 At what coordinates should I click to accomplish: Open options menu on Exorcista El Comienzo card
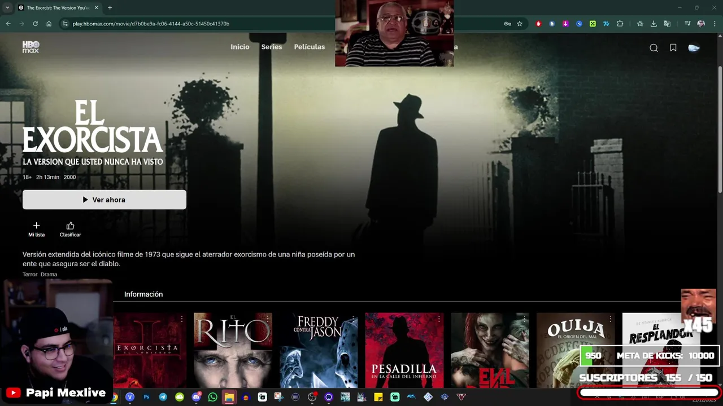click(x=182, y=319)
